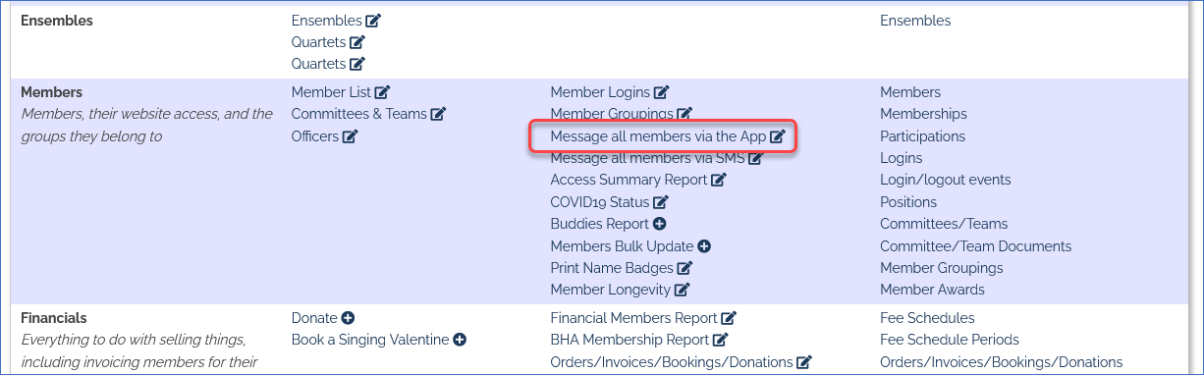Screen dimensions: 1204x375
Task: Click plus icon beside Buddies Report
Action: 660,224
